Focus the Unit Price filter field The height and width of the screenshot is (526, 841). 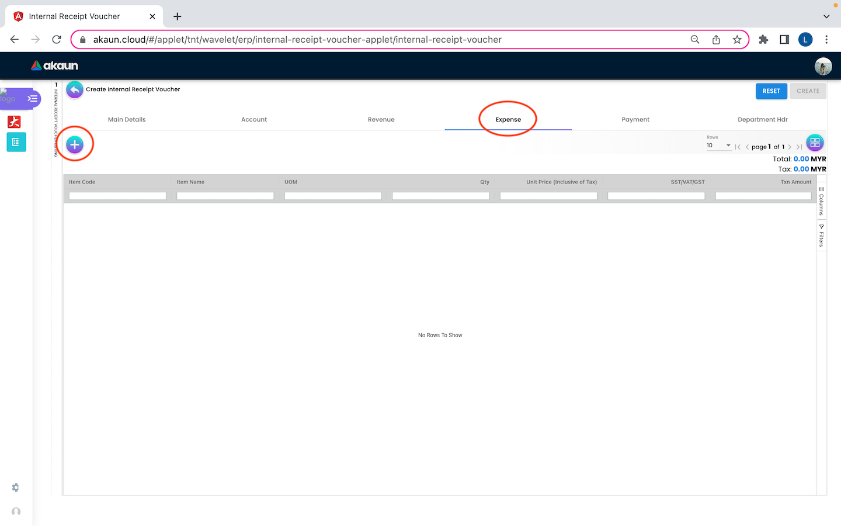[x=548, y=196]
